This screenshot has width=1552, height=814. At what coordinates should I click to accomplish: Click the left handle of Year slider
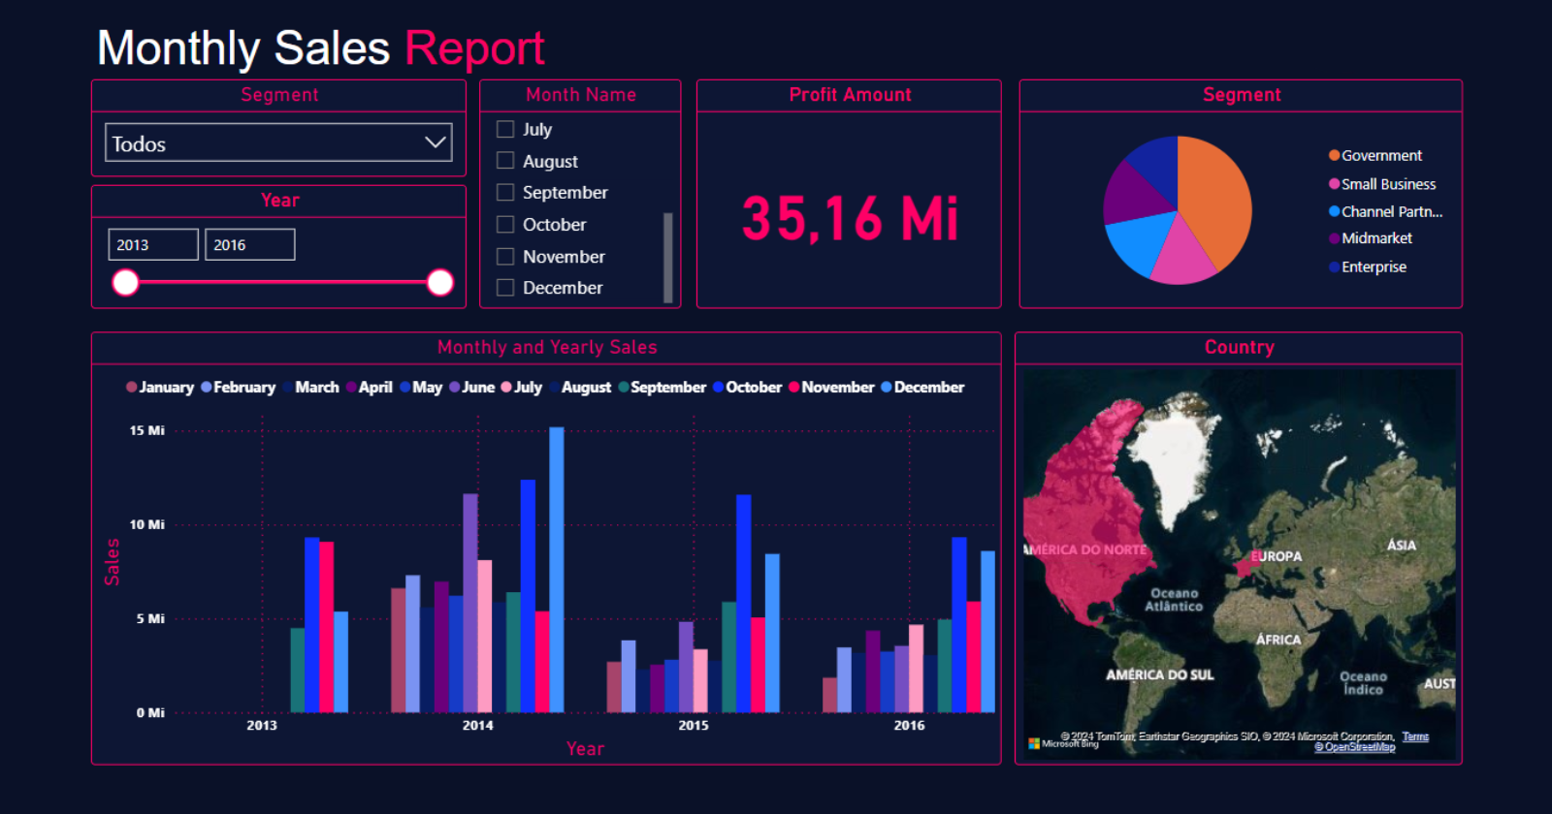[x=126, y=283]
